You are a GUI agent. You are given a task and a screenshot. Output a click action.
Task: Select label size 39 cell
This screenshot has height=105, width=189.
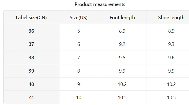tap(31, 71)
